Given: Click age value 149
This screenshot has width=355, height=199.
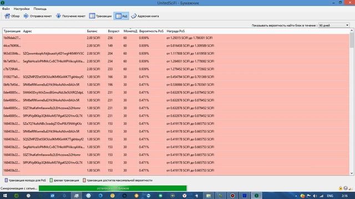Looking at the screenshot, I should [x=110, y=45].
